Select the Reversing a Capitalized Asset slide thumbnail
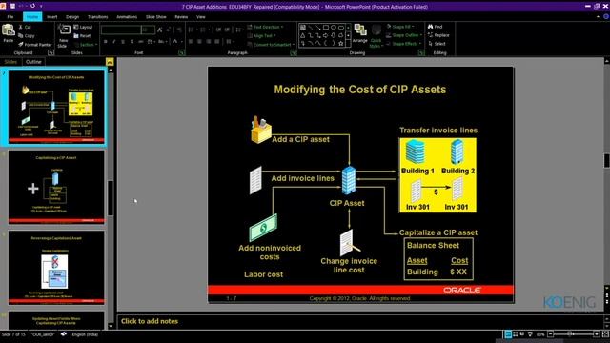610x343 pixels. tap(56, 267)
